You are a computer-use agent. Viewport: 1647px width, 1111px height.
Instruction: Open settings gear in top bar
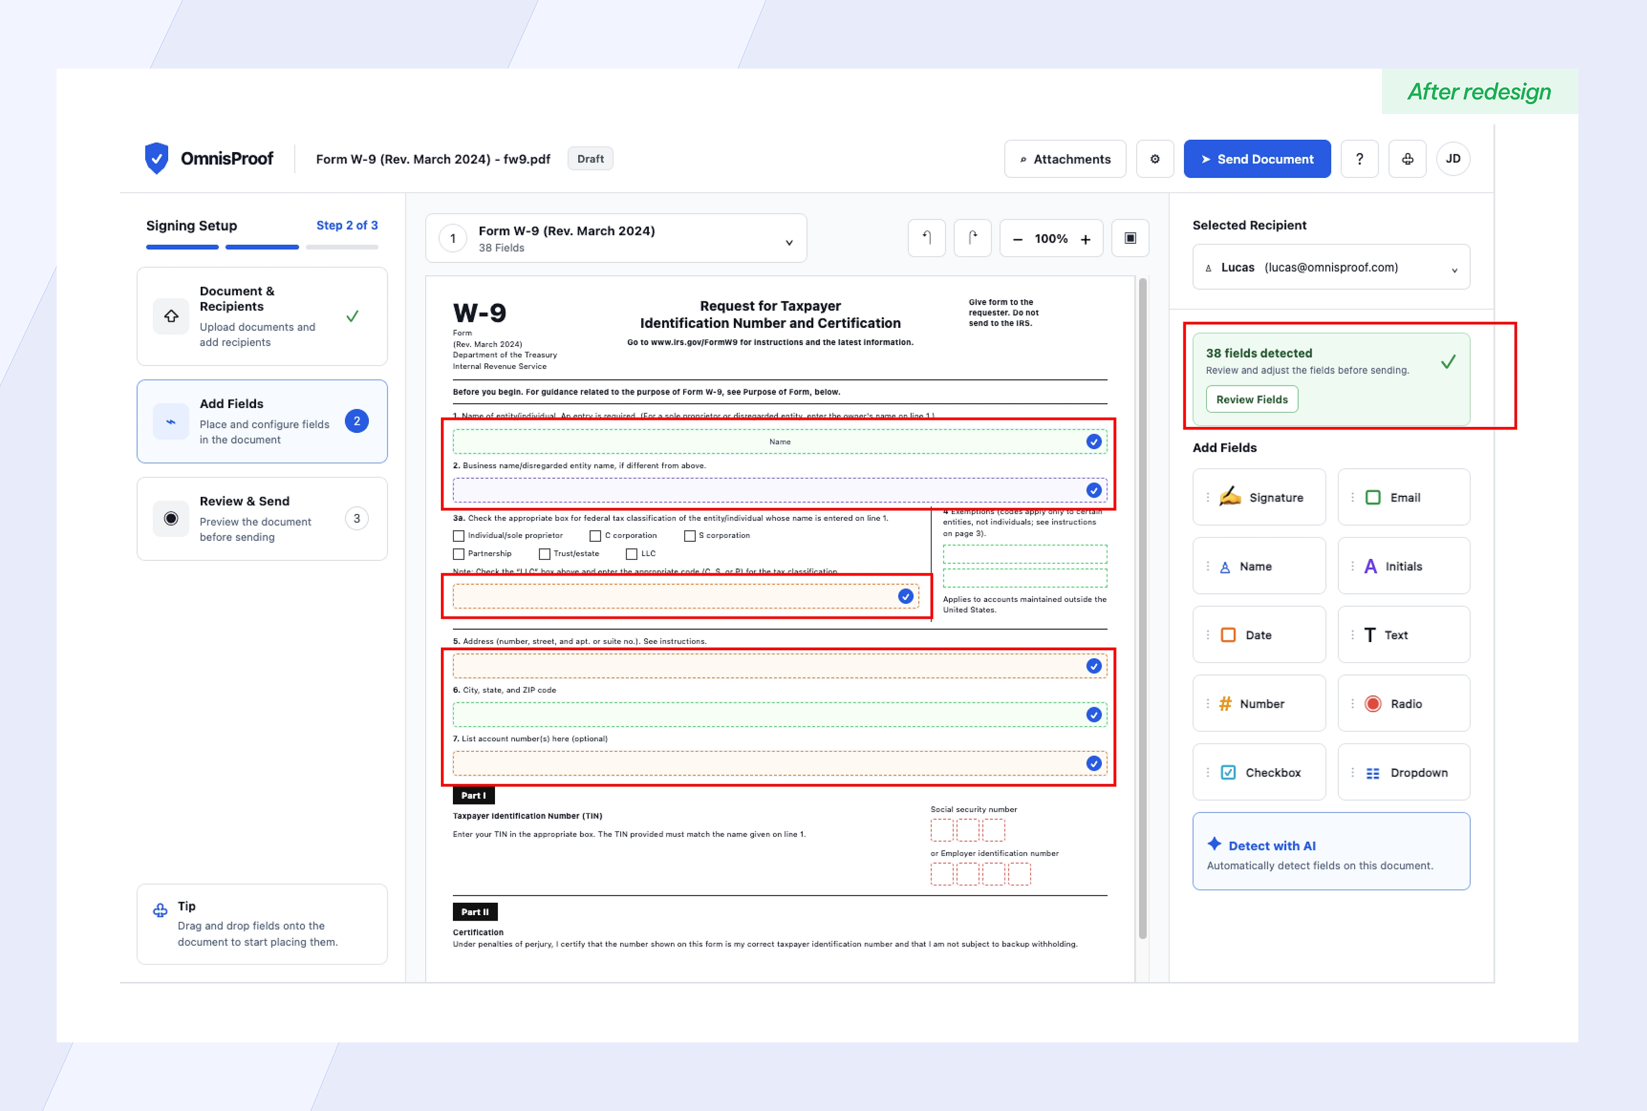click(x=1155, y=159)
